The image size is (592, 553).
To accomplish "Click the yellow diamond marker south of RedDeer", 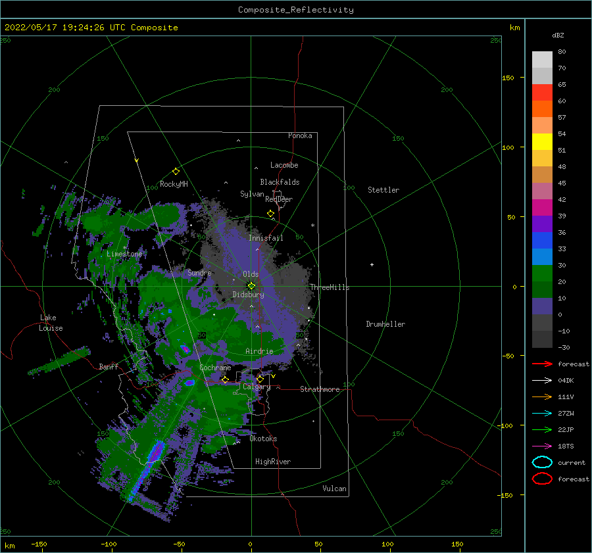I will click(271, 213).
